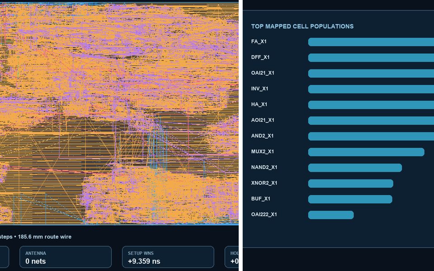Viewport: 434px width, 271px height.
Task: Click the NAND2_X1 population bar
Action: 355,168
